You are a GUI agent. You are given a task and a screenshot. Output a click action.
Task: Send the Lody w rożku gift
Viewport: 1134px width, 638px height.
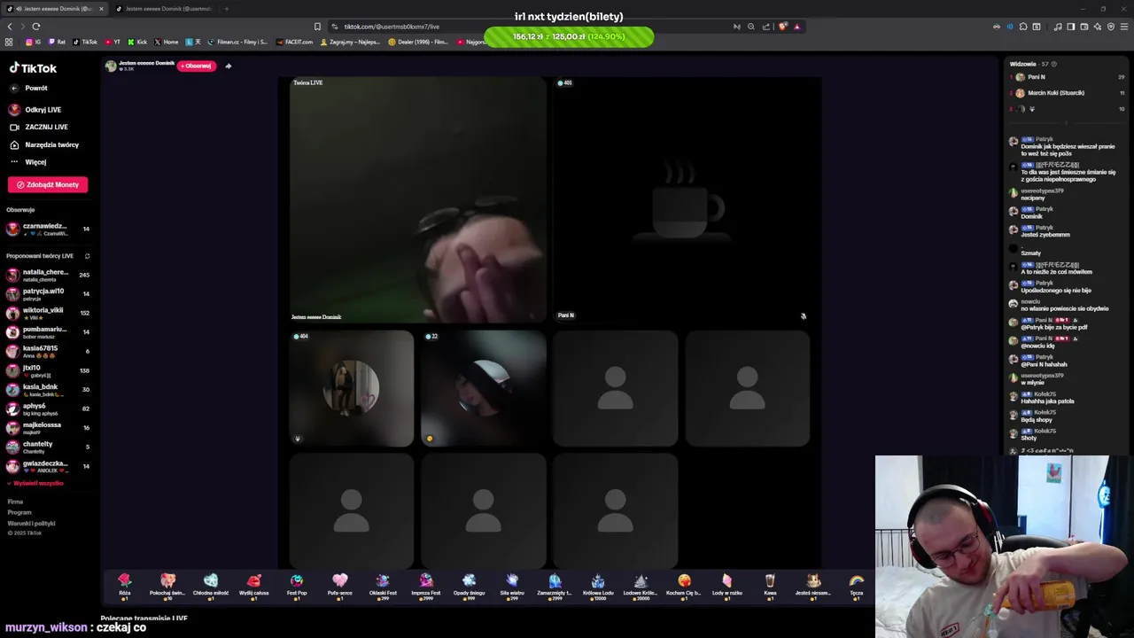727,586
